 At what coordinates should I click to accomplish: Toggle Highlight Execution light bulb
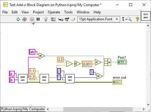pyautogui.click(x=46, y=19)
